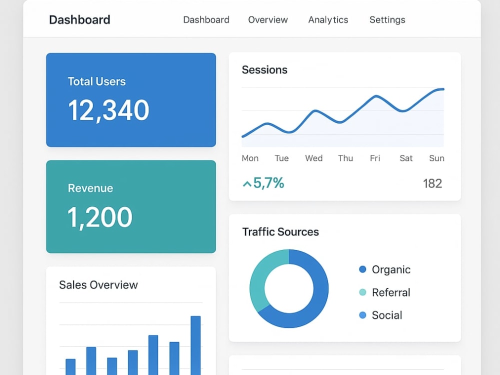Click the 182 sessions count
The image size is (500, 375).
(432, 183)
